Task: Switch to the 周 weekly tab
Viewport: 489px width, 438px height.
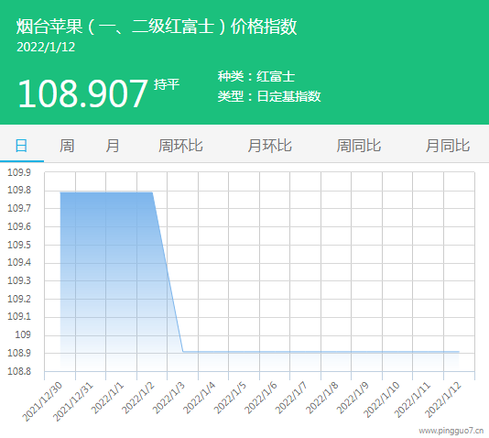Action: [67, 146]
